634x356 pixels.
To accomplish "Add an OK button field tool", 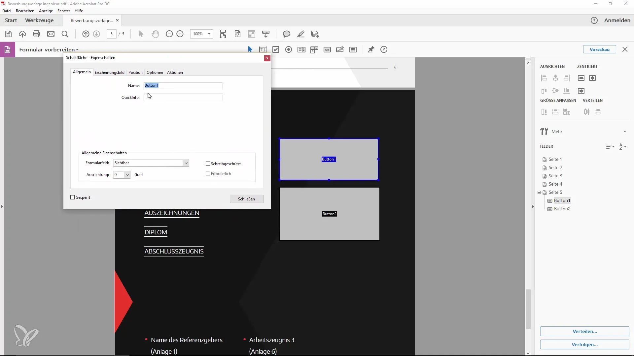I will coord(327,49).
